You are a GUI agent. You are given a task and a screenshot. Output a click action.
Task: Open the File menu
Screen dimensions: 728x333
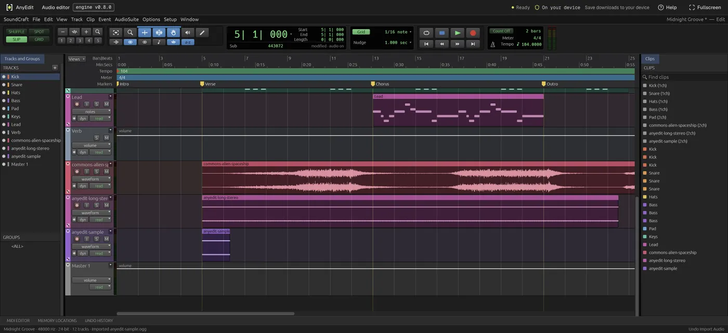click(x=36, y=19)
